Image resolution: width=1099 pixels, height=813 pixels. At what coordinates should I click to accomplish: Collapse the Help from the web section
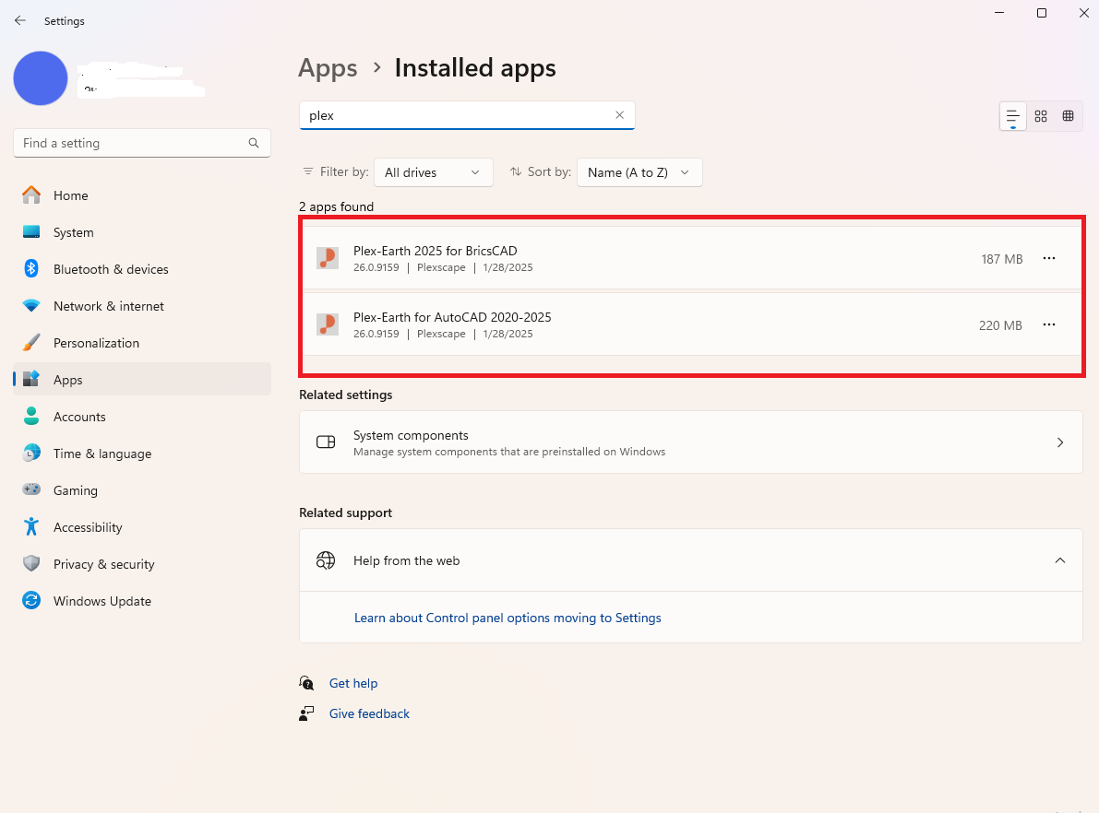1059,560
